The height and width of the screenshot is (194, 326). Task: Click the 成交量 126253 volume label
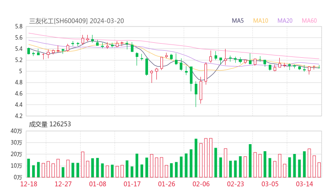[x=50, y=124]
